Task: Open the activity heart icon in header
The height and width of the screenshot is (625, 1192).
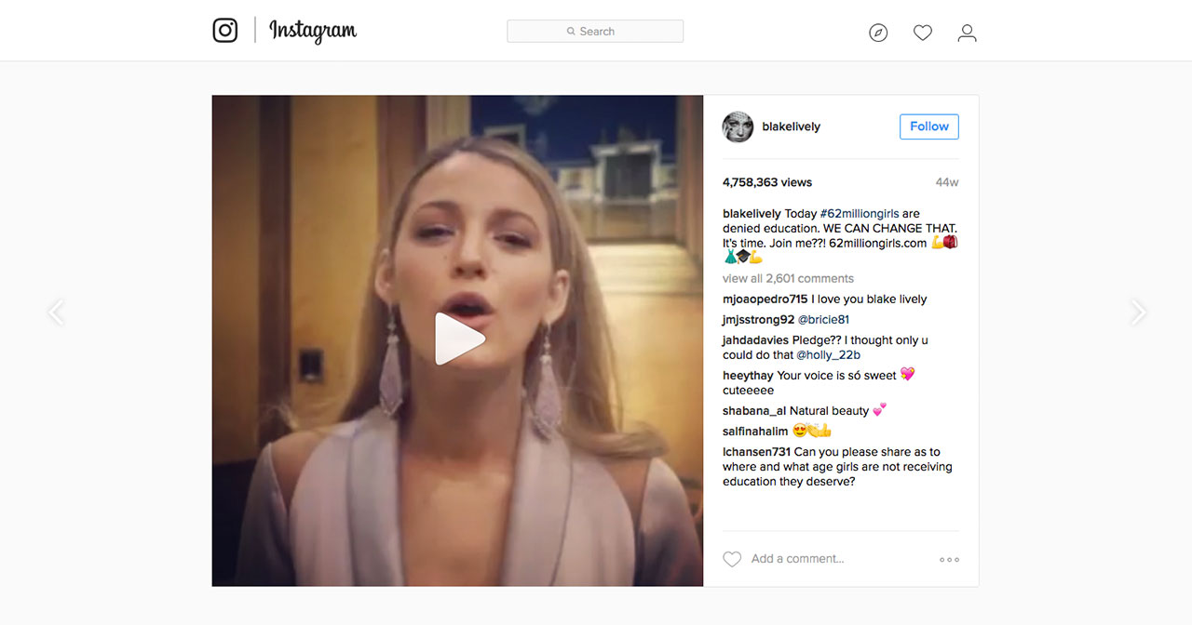Action: pos(923,33)
